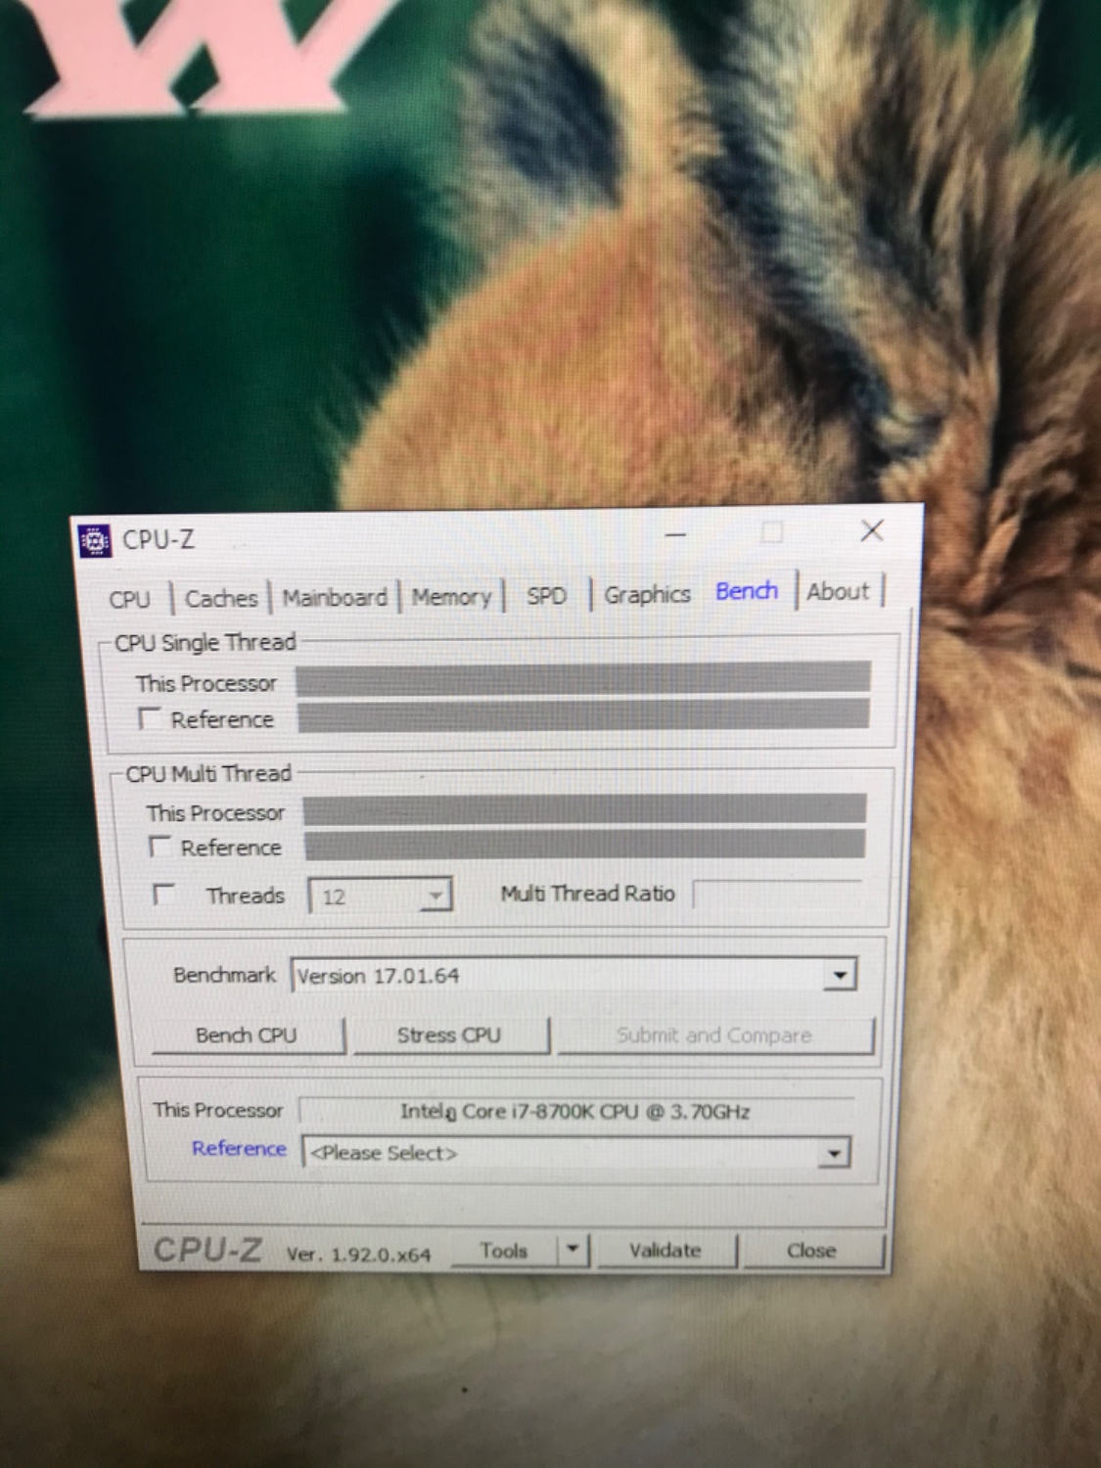Screen dimensions: 1101x1468
Task: Open the Reference processor Please Select dropdown
Action: (x=576, y=1153)
